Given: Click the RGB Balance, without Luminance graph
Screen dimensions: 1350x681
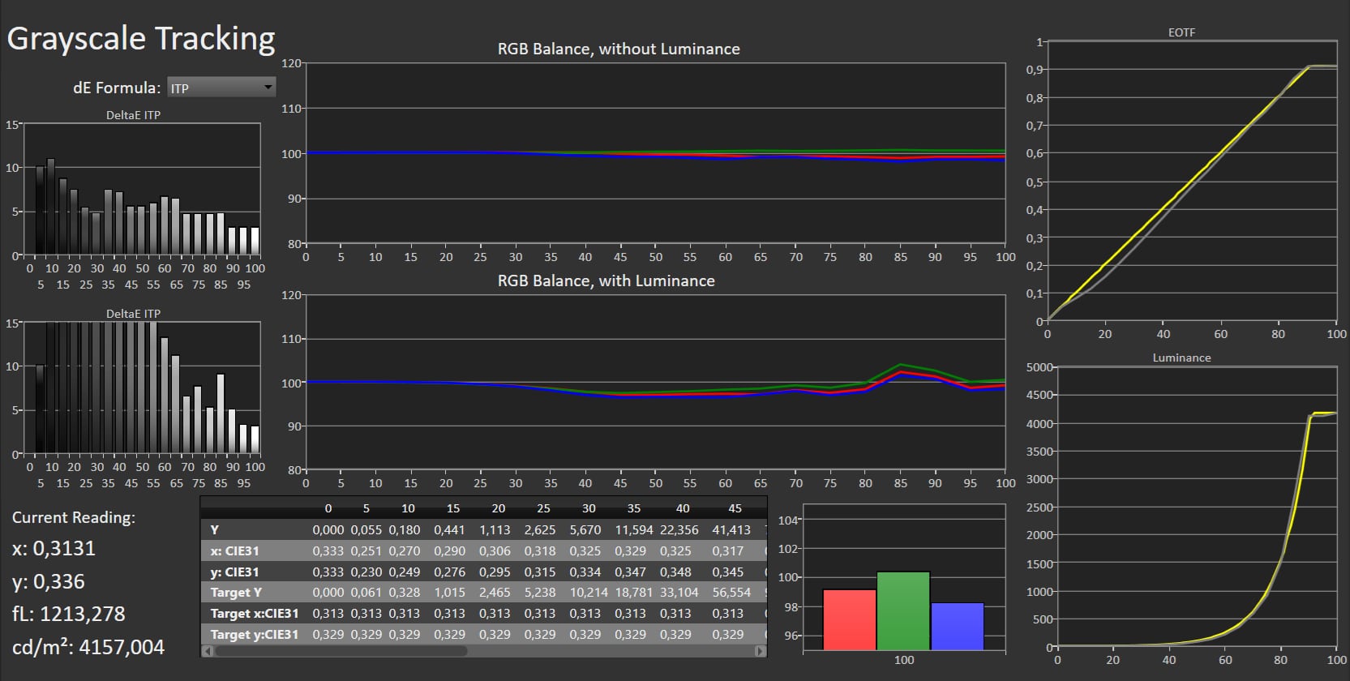Looking at the screenshot, I should point(655,152).
